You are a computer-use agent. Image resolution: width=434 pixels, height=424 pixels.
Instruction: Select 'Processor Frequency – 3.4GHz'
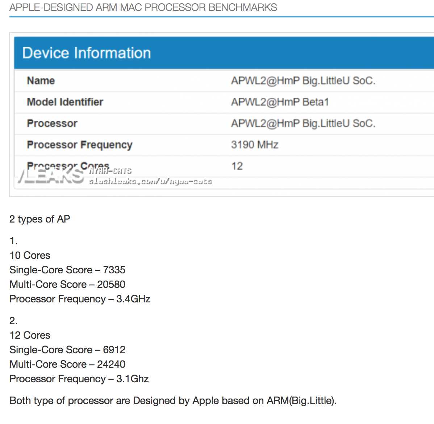[80, 299]
